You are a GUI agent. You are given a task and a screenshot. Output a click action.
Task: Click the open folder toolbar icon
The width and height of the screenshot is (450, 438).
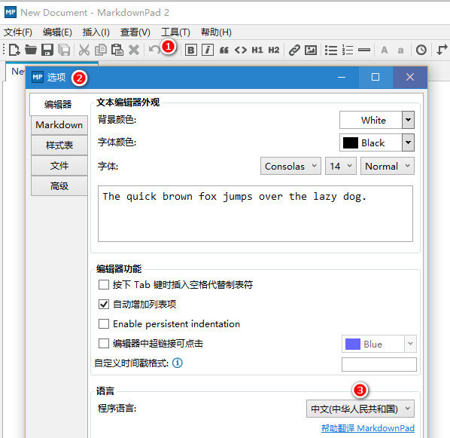(x=31, y=50)
